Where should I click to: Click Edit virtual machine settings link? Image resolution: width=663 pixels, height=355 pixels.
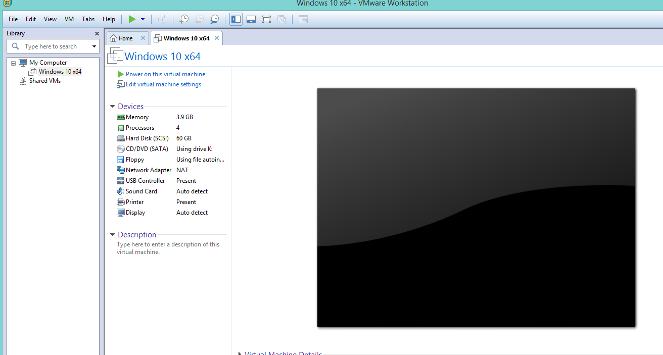[x=163, y=84]
